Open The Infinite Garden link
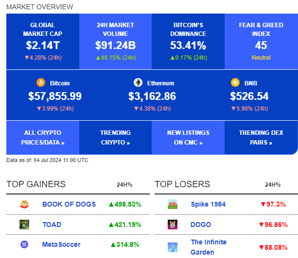Image resolution: width=298 pixels, height=258 pixels. pyautogui.click(x=209, y=247)
